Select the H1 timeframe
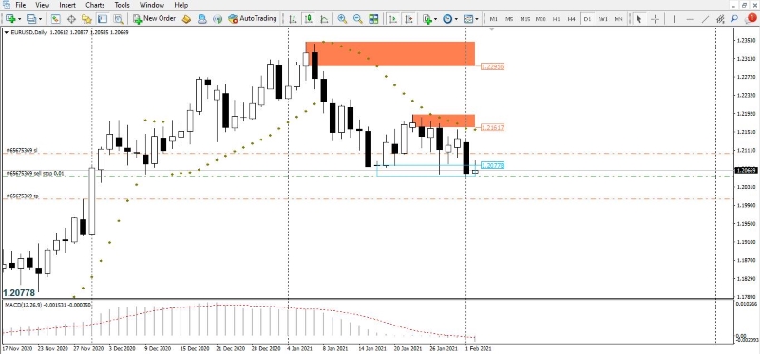 pos(556,19)
